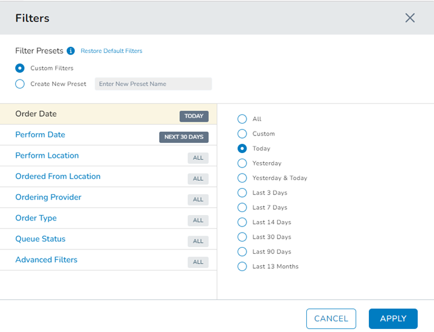Click the Enter New Preset Name field
The image size is (434, 332).
[x=153, y=84]
